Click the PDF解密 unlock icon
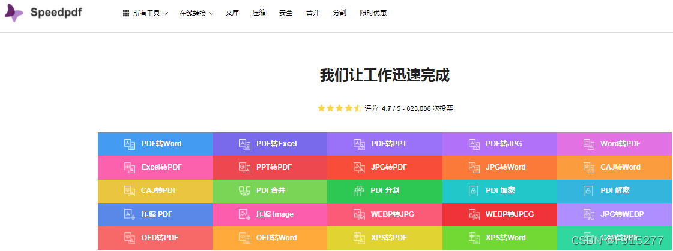This screenshot has height=251, width=673. [x=588, y=190]
